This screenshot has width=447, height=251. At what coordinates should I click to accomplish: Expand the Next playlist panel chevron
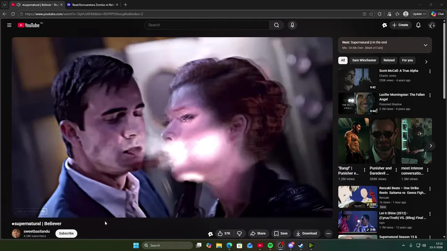(x=425, y=45)
